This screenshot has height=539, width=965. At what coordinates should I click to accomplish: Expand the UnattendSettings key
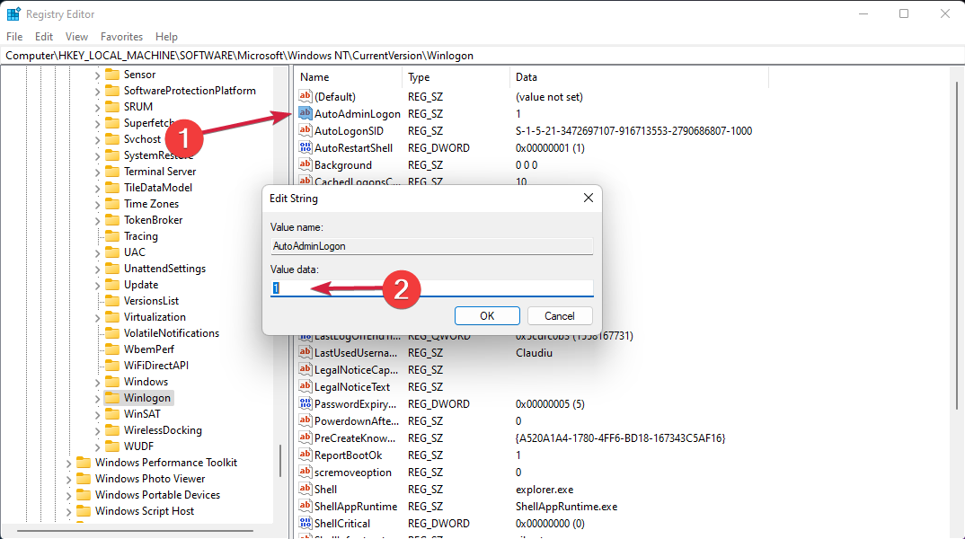(x=97, y=269)
